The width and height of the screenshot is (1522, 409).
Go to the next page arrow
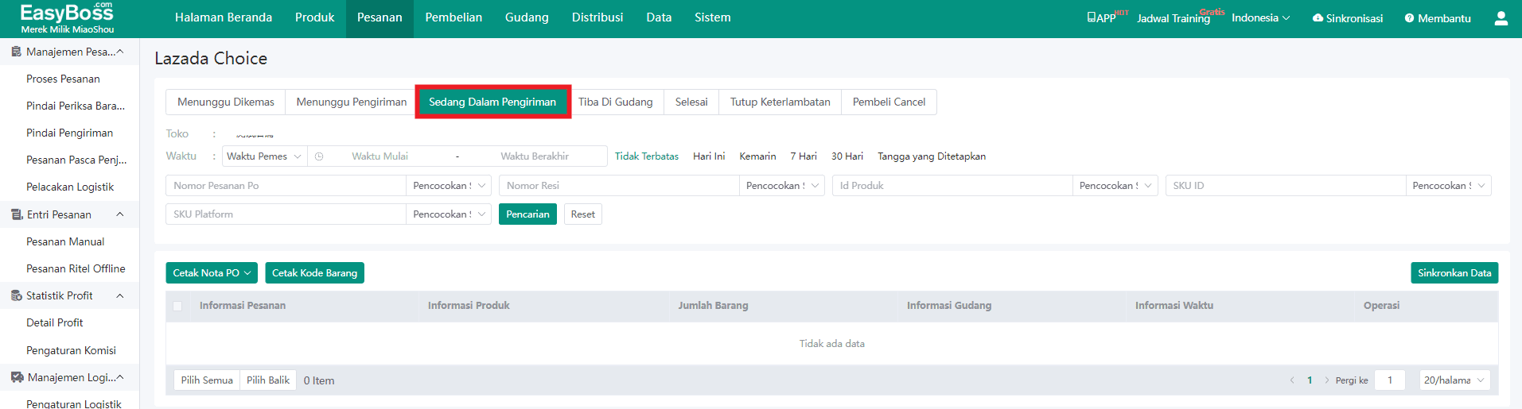coord(1327,380)
